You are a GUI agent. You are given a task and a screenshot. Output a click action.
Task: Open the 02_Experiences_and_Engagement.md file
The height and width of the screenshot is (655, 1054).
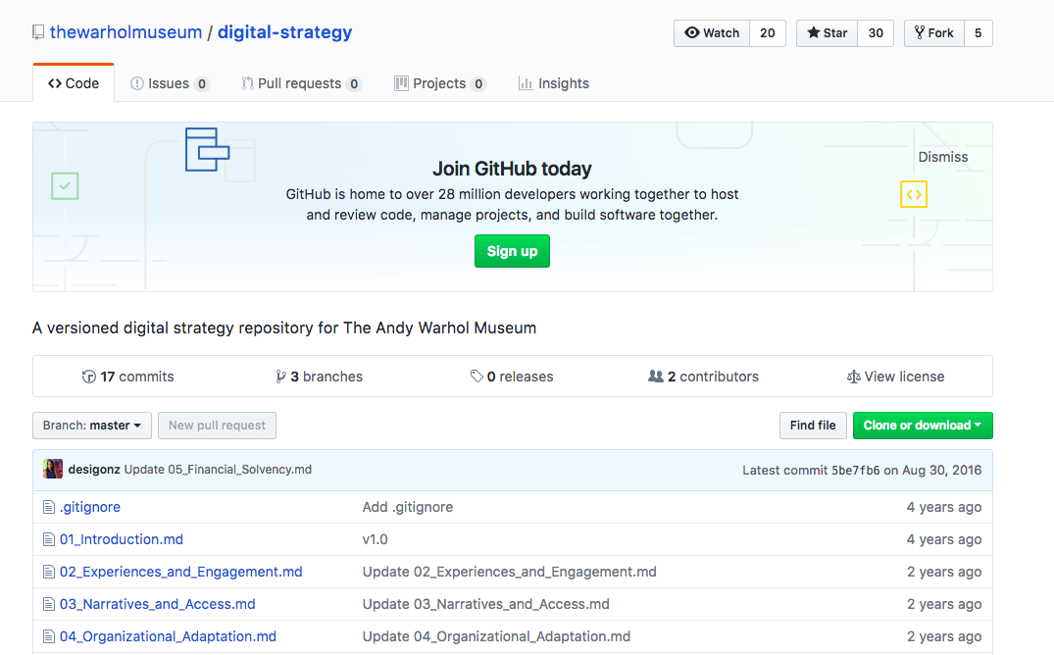(180, 572)
